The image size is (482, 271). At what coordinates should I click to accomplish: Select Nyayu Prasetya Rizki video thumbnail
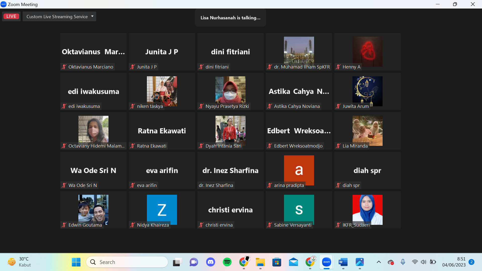230,90
